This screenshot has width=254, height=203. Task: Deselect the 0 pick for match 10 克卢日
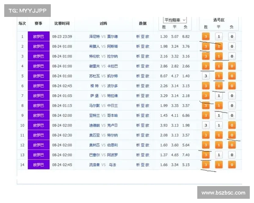[x=232, y=126]
